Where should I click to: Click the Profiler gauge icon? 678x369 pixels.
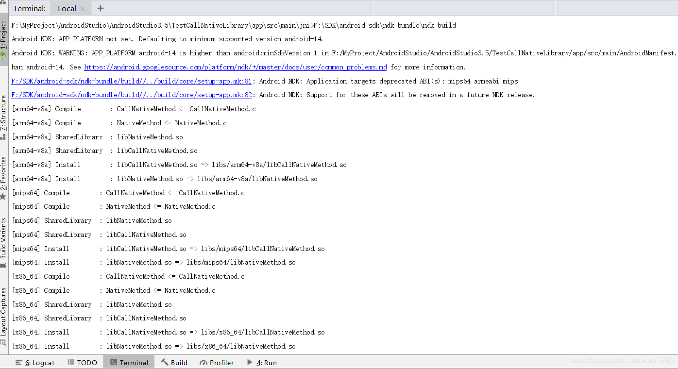pos(203,363)
